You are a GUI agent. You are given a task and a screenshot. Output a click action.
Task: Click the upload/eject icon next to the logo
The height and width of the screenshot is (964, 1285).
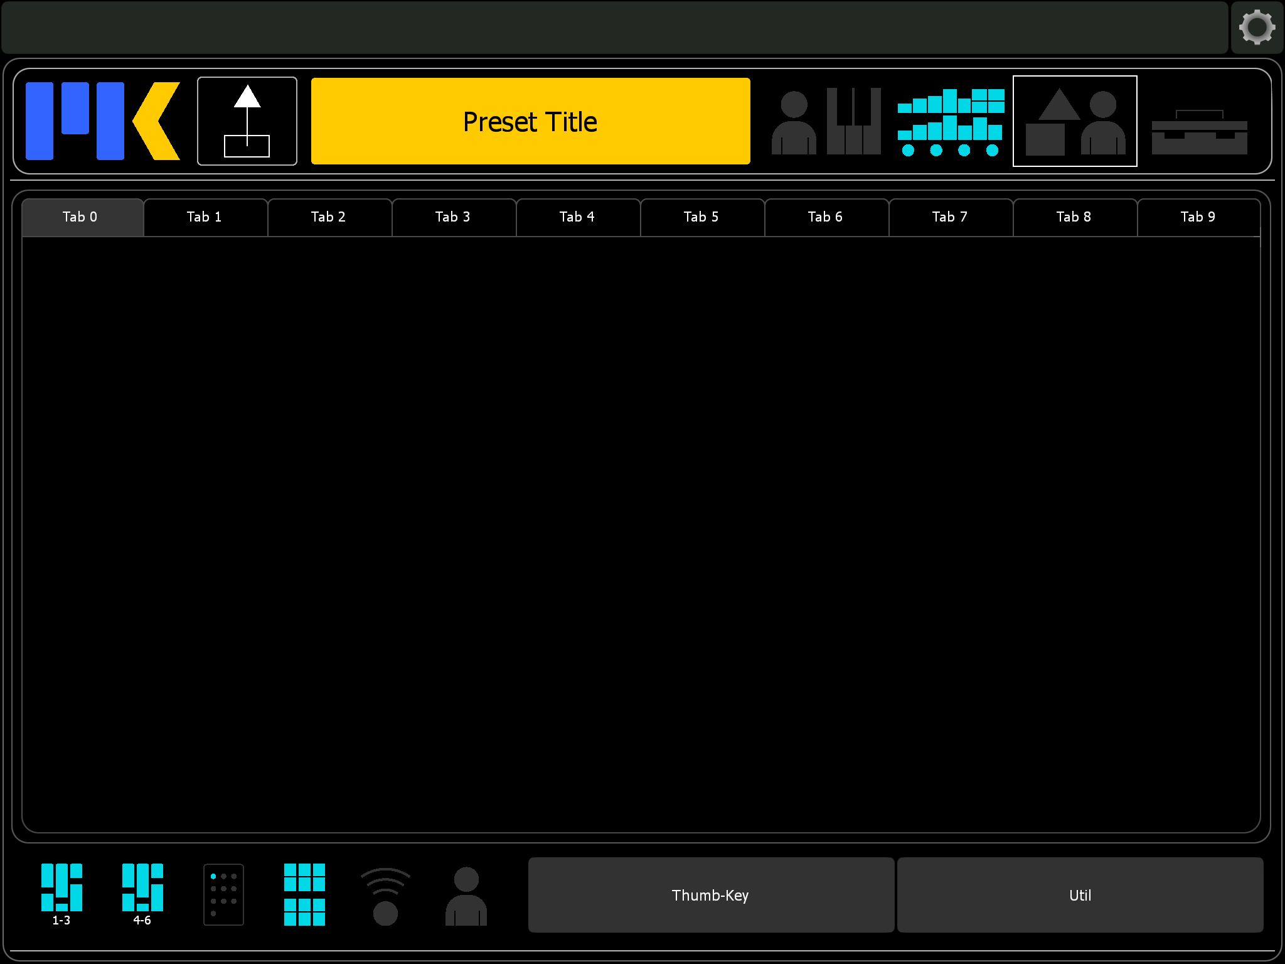(x=247, y=120)
